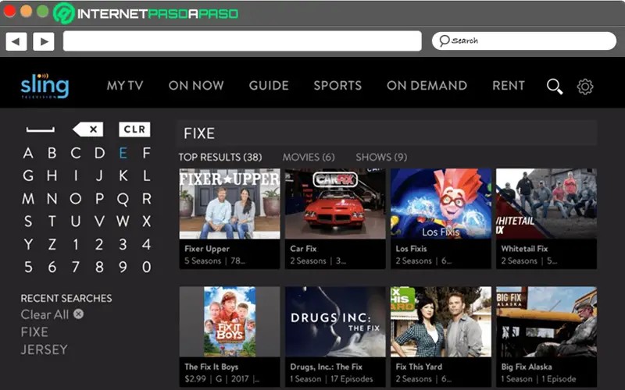Viewport: 625px width, 390px height.
Task: Click the Fixer Upper title text
Action: pyautogui.click(x=207, y=249)
